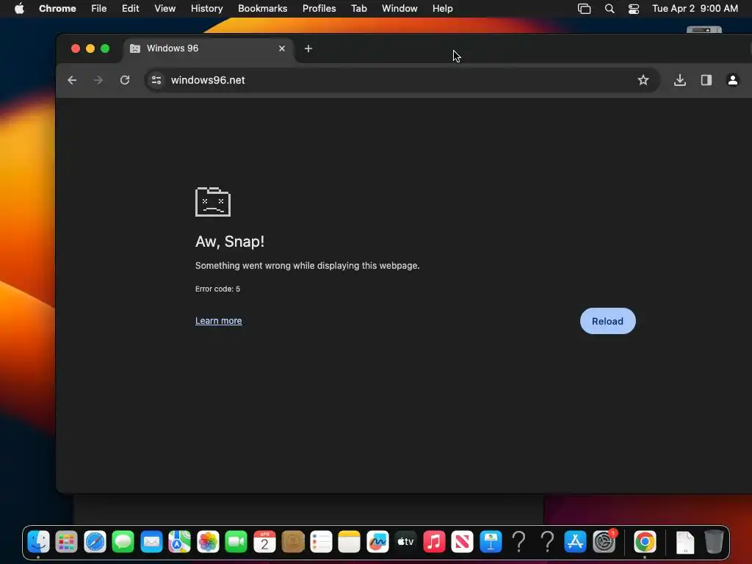
Task: Click the date and time in menu bar
Action: coord(695,9)
